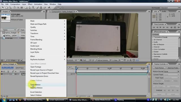Viewport: 181px width, 102px height.
Task: Click the Take Snapshot camera icon
Action: tap(76, 60)
